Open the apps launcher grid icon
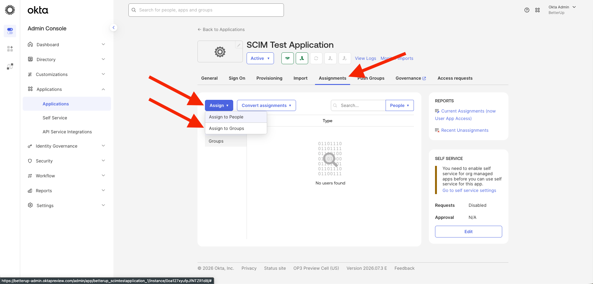This screenshot has height=284, width=593. (537, 10)
